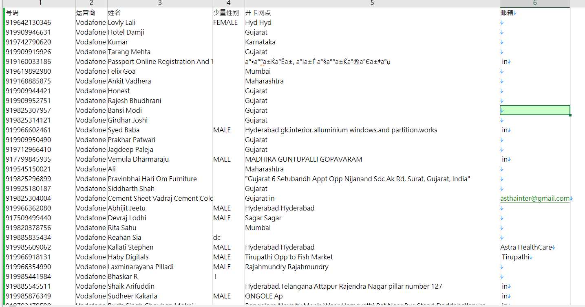Click phone number 919545150021
The width and height of the screenshot is (585, 307).
[x=40, y=169]
